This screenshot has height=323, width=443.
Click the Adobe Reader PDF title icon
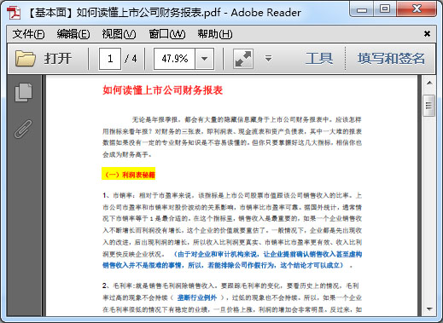click(14, 13)
